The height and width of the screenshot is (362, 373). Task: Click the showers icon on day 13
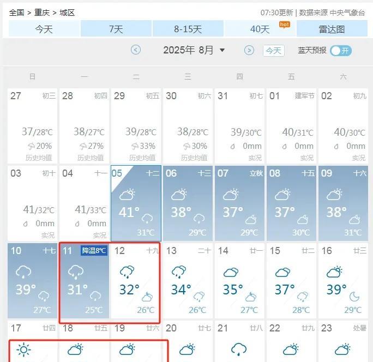point(179,272)
